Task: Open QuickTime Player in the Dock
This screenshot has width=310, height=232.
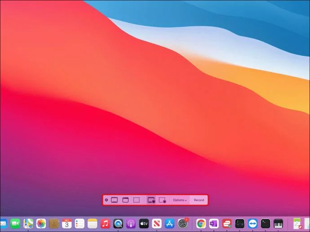Action: coord(118,223)
